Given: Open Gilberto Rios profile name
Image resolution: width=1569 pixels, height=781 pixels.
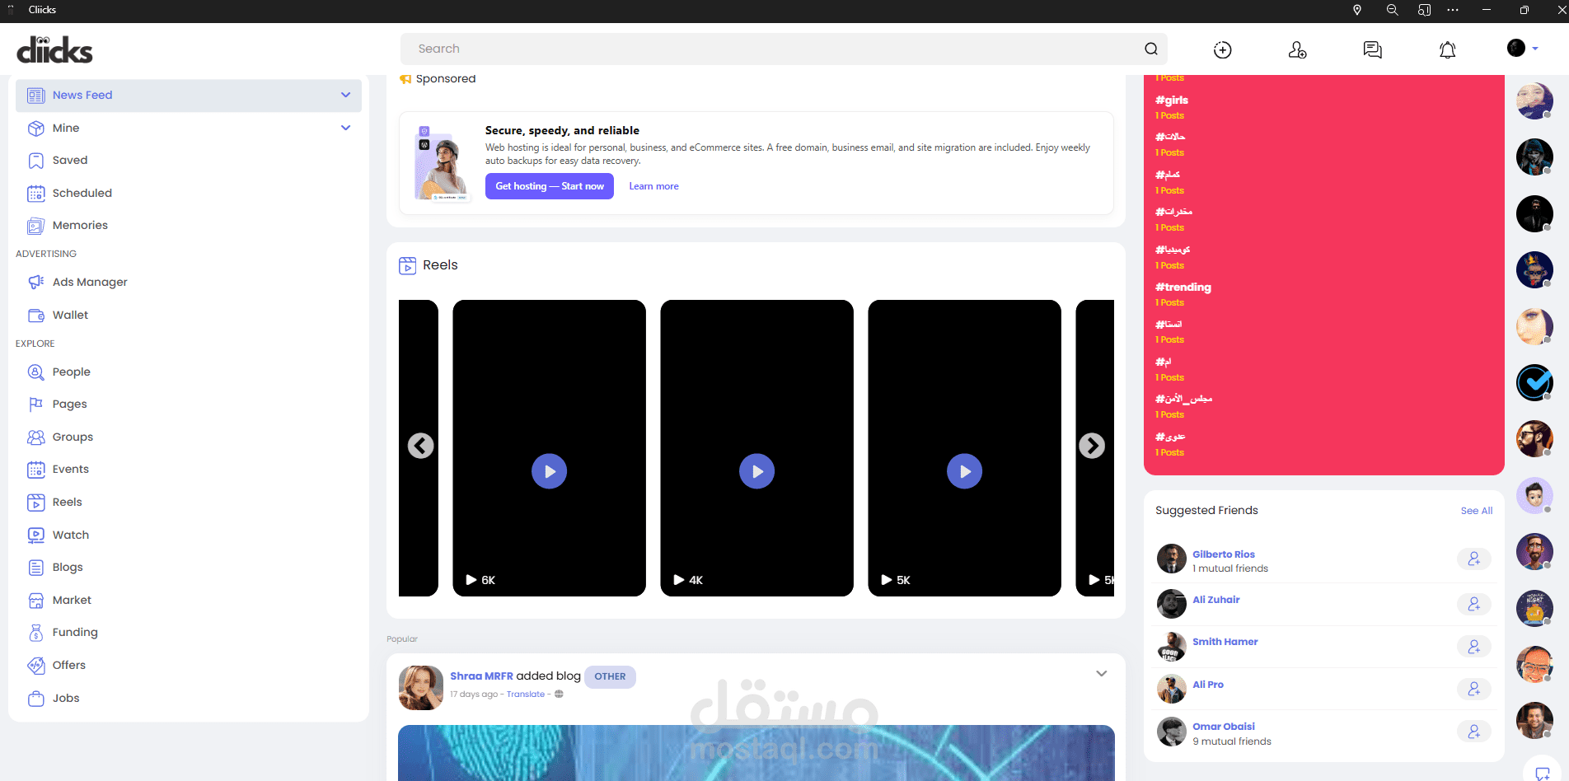Looking at the screenshot, I should tap(1224, 554).
